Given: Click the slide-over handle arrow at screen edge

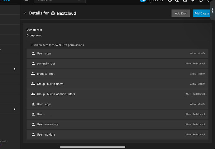Looking at the screenshot, I should tap(213, 10).
